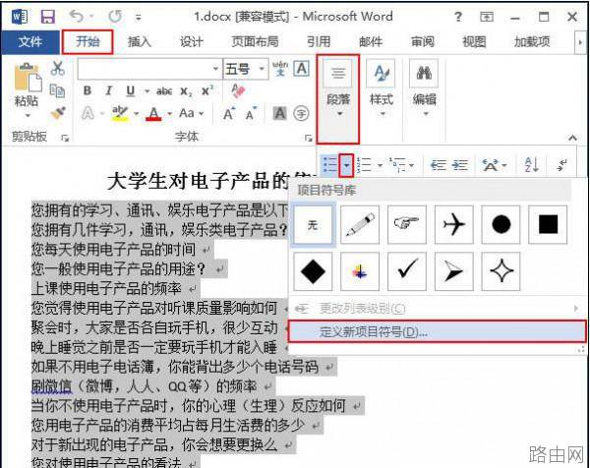Click the phonetic guide wén icon

[280, 68]
